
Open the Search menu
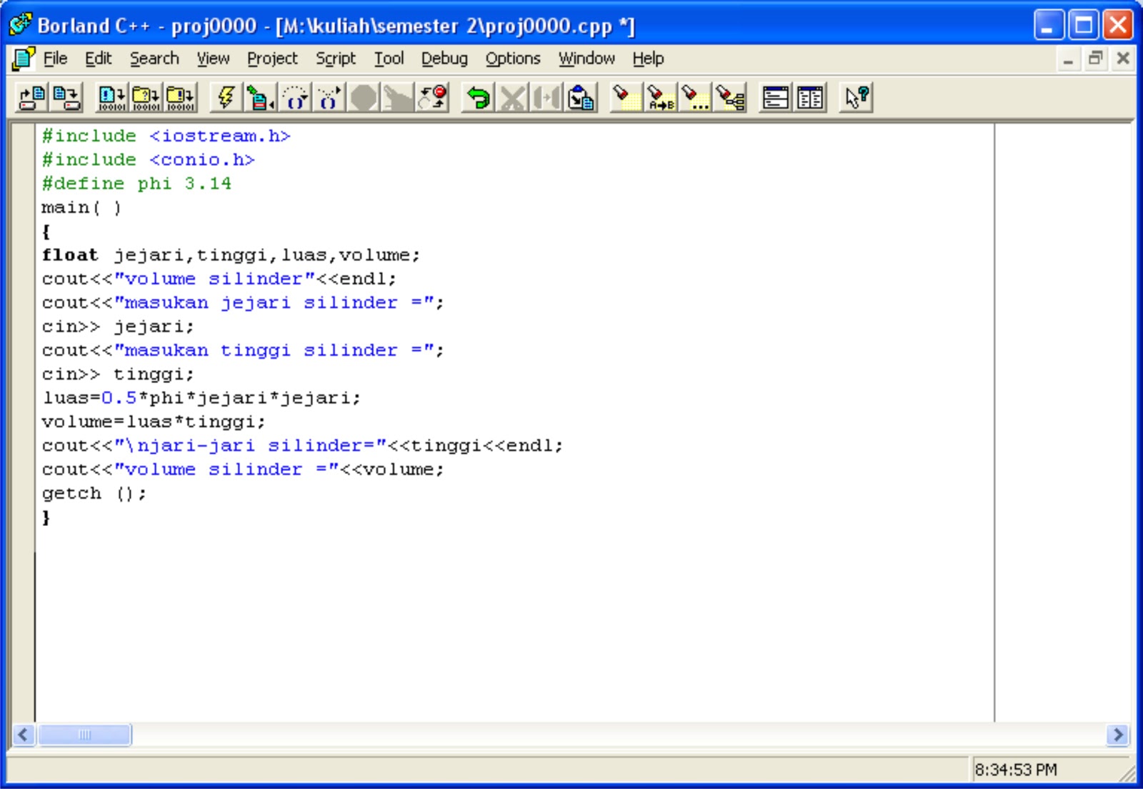tap(154, 59)
